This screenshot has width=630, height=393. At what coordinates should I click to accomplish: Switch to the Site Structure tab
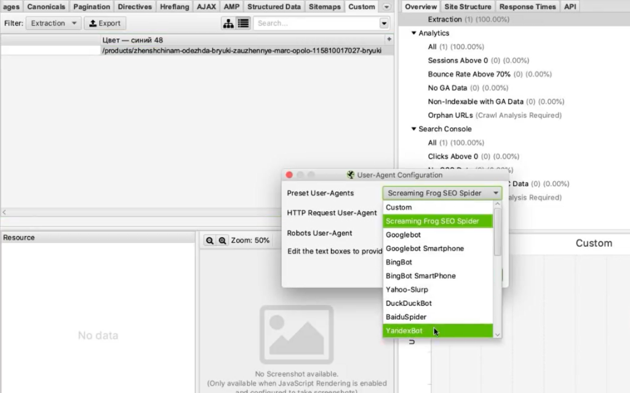point(468,7)
